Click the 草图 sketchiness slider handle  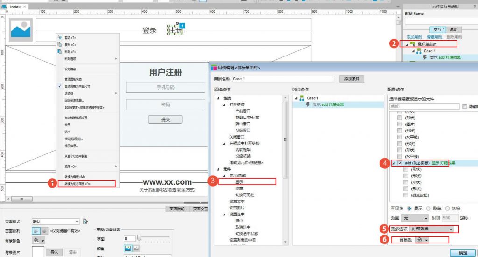point(139,237)
